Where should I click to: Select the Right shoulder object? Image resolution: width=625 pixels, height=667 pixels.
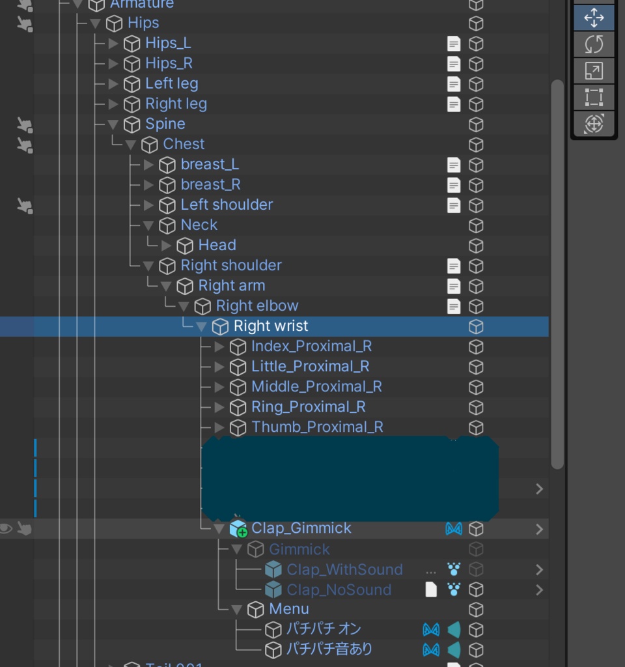tap(231, 266)
